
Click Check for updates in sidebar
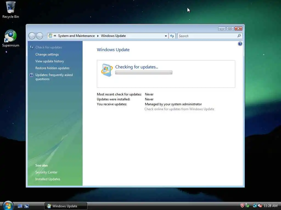(x=49, y=47)
